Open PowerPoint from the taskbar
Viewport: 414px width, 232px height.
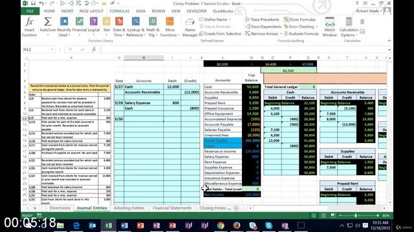tap(140, 226)
